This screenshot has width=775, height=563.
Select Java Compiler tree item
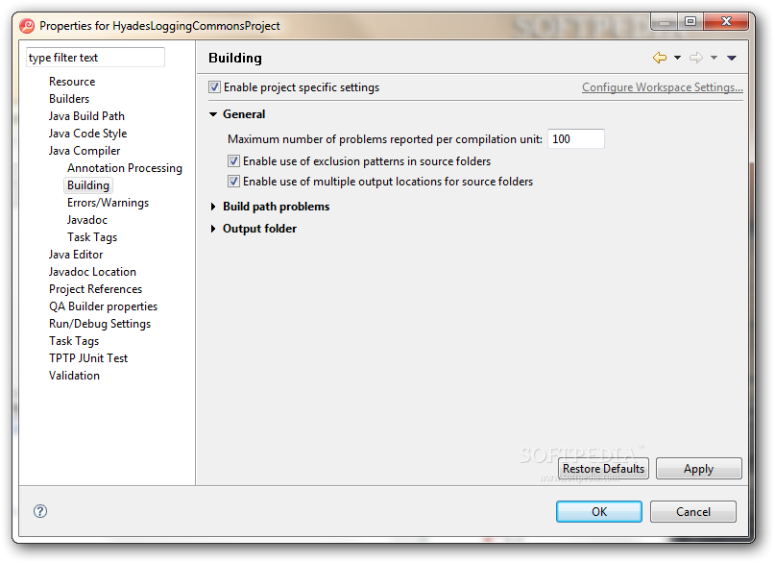point(85,151)
